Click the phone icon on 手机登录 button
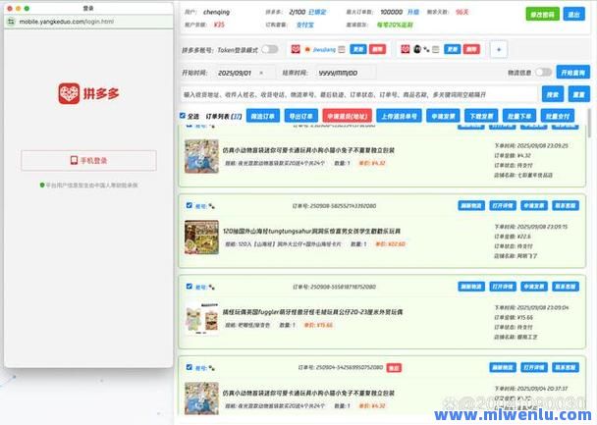This screenshot has height=425, width=597. [74, 160]
